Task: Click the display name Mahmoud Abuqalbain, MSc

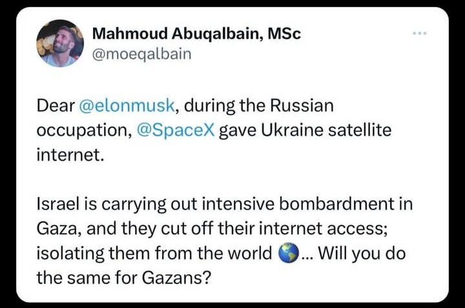Action: (x=196, y=33)
